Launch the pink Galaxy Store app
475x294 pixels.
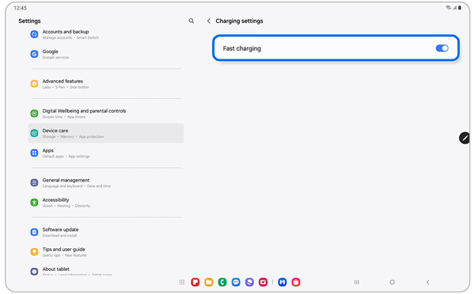tap(296, 282)
